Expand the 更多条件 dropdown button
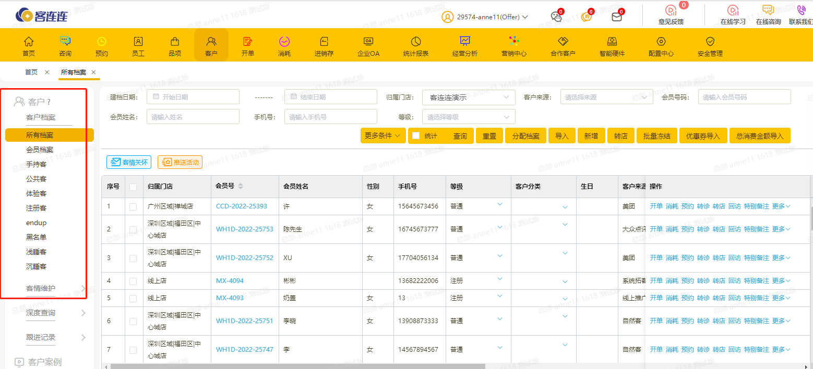 (x=382, y=136)
